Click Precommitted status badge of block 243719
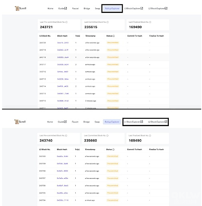 (113, 50)
